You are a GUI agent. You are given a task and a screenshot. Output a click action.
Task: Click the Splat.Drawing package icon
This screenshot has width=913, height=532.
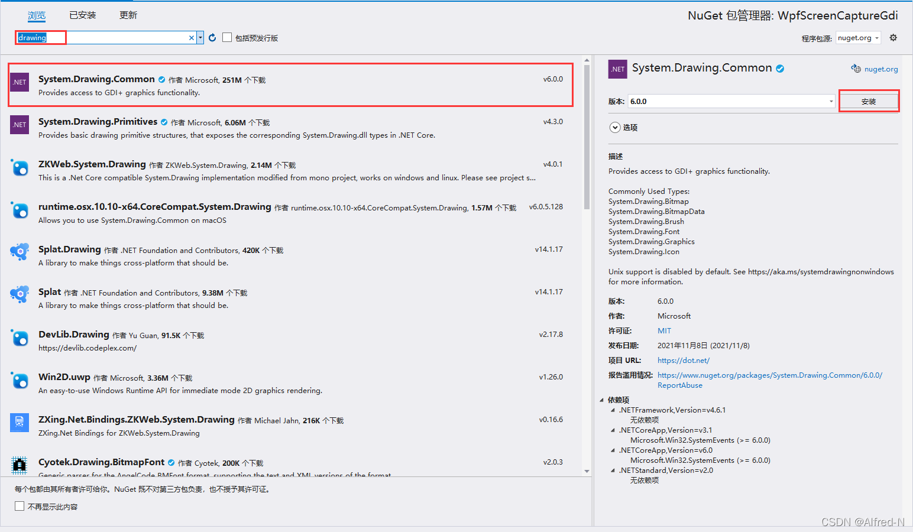pos(20,252)
